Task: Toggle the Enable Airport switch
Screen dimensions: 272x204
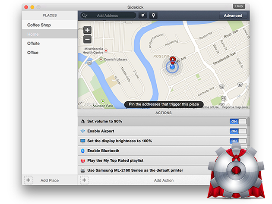Action: pyautogui.click(x=238, y=131)
